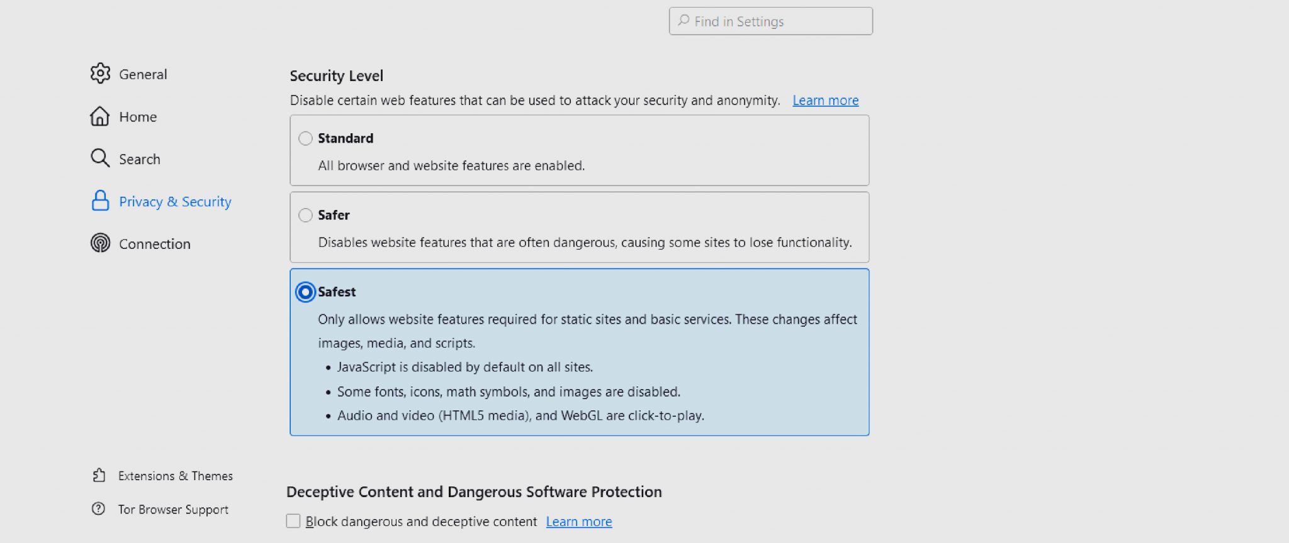Open Tor Browser Support page
The width and height of the screenshot is (1289, 543).
tap(173, 509)
